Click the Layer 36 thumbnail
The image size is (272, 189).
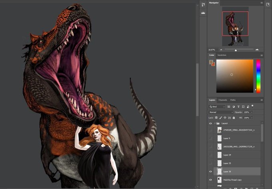coord(220,171)
